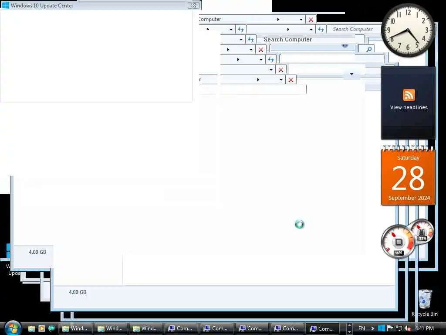
Task: Click the CPU meter gadget showing 36%
Action: 398,242
